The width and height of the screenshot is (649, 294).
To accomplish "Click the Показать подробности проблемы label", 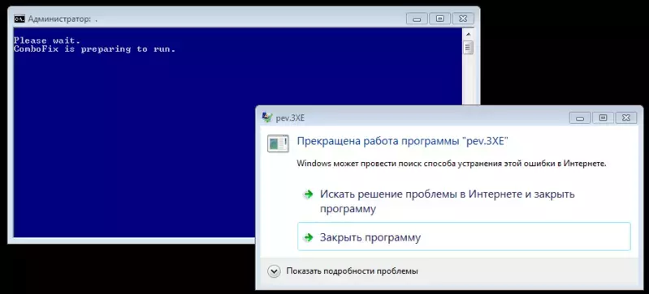I will click(x=352, y=271).
